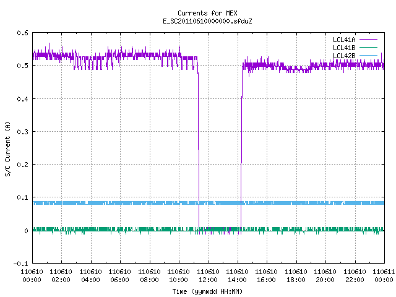Click the chart title "Currents for MEX"

(207, 13)
